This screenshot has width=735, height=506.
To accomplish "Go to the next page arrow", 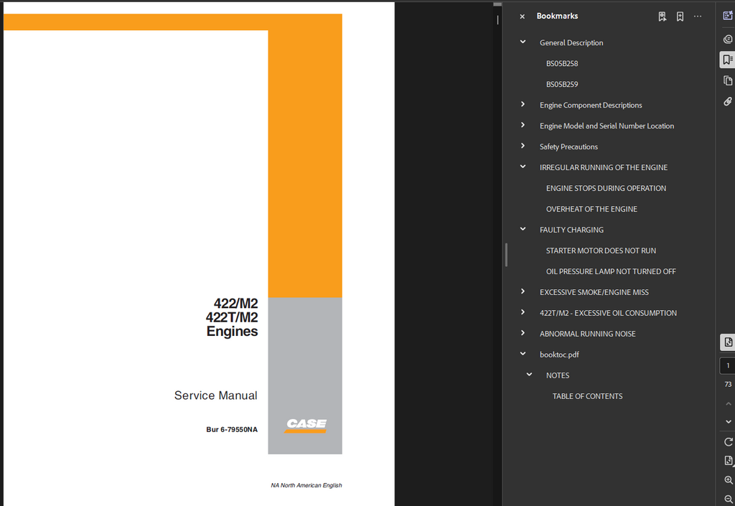I will tap(728, 422).
